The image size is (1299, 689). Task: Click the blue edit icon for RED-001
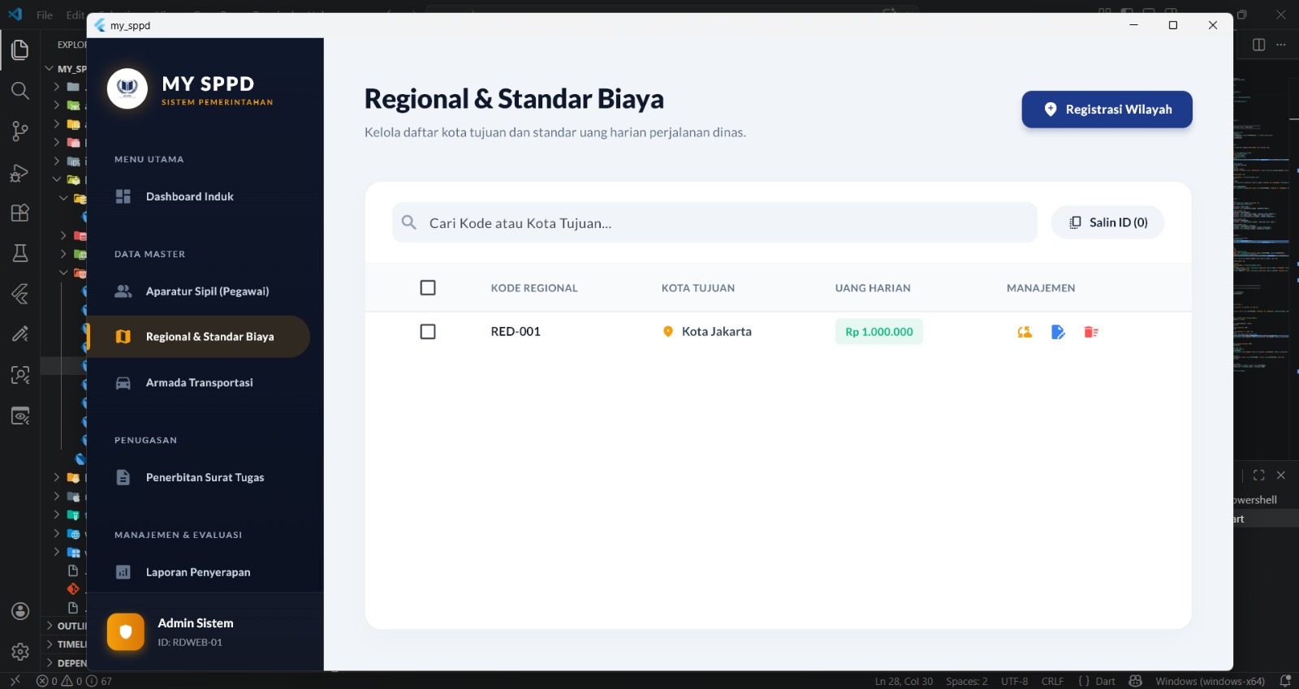point(1058,332)
